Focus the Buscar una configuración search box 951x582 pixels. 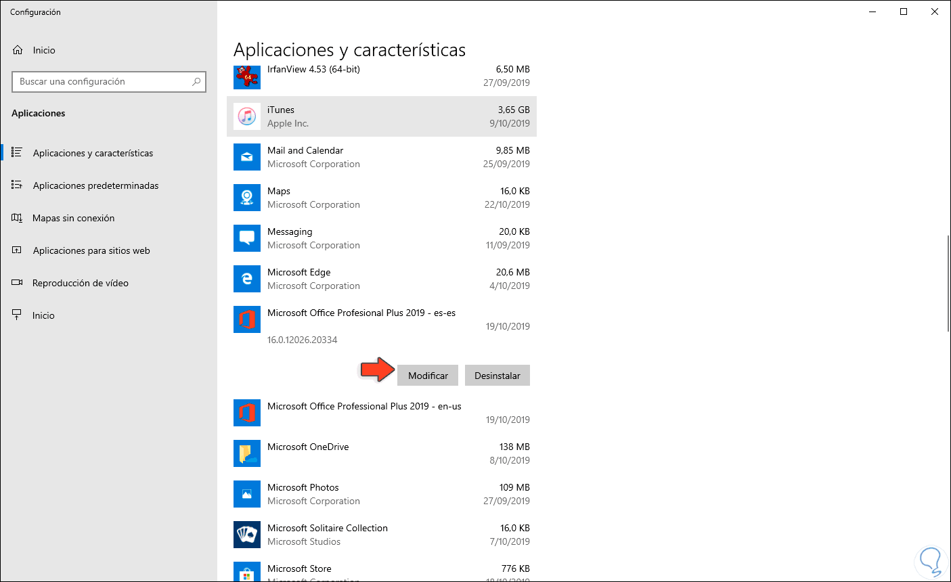109,82
